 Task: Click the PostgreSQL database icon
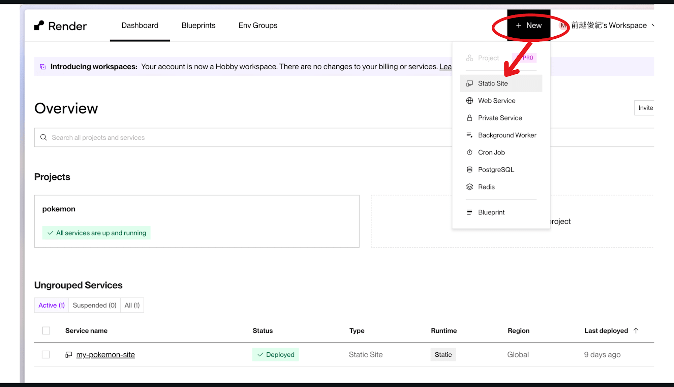(x=469, y=170)
